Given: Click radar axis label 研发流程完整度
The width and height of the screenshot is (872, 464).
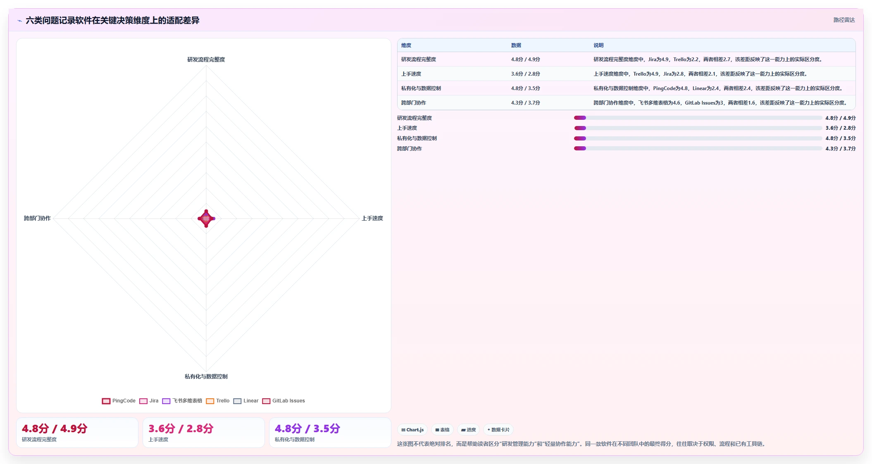Looking at the screenshot, I should click(x=206, y=59).
